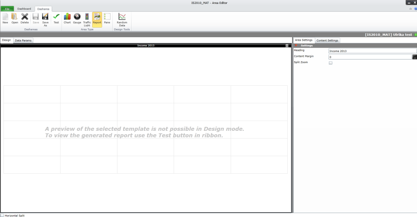Screen dimensions: 417x217
Task: Select Gauge area type
Action: click(x=77, y=19)
